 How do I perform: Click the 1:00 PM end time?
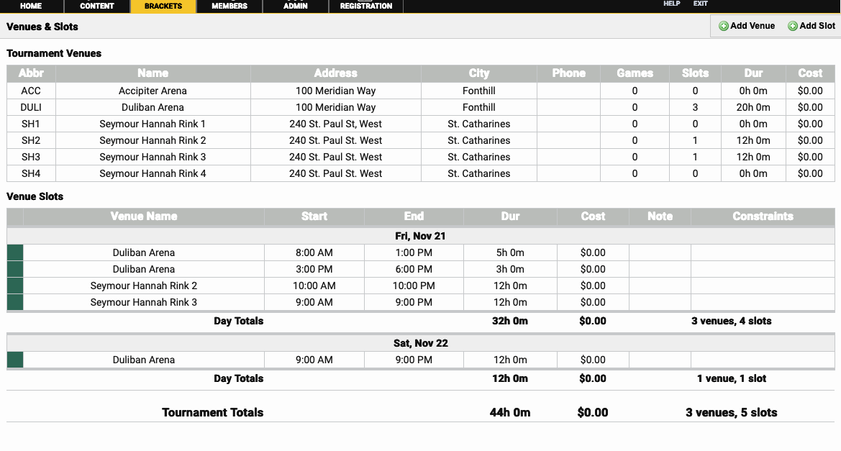point(414,252)
